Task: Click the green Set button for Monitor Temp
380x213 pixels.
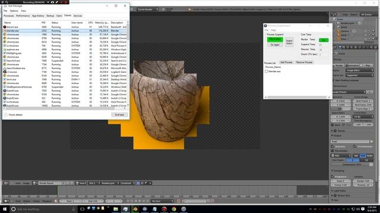Action: coord(324,40)
